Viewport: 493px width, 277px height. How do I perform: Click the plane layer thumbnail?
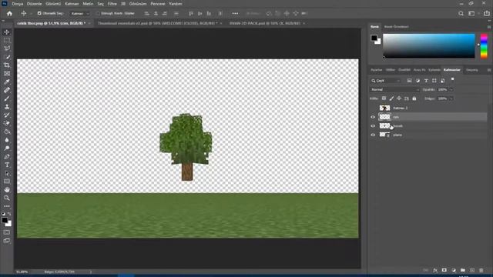click(x=384, y=135)
